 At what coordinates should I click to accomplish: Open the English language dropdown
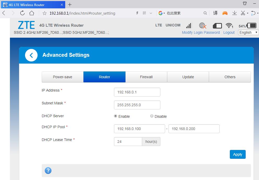(x=248, y=32)
